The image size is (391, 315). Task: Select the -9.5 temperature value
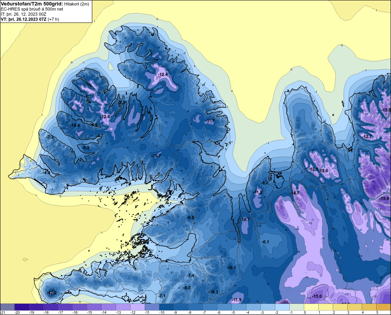(86, 148)
